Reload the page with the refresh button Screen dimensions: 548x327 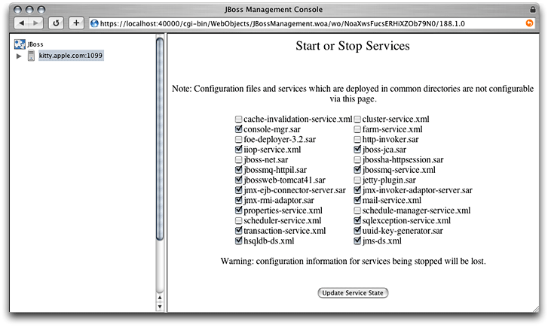point(56,23)
